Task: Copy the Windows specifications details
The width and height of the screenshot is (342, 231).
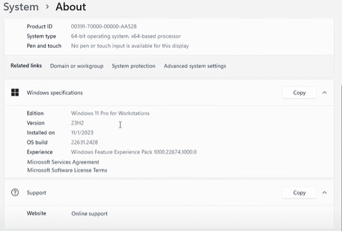Action: tap(299, 93)
